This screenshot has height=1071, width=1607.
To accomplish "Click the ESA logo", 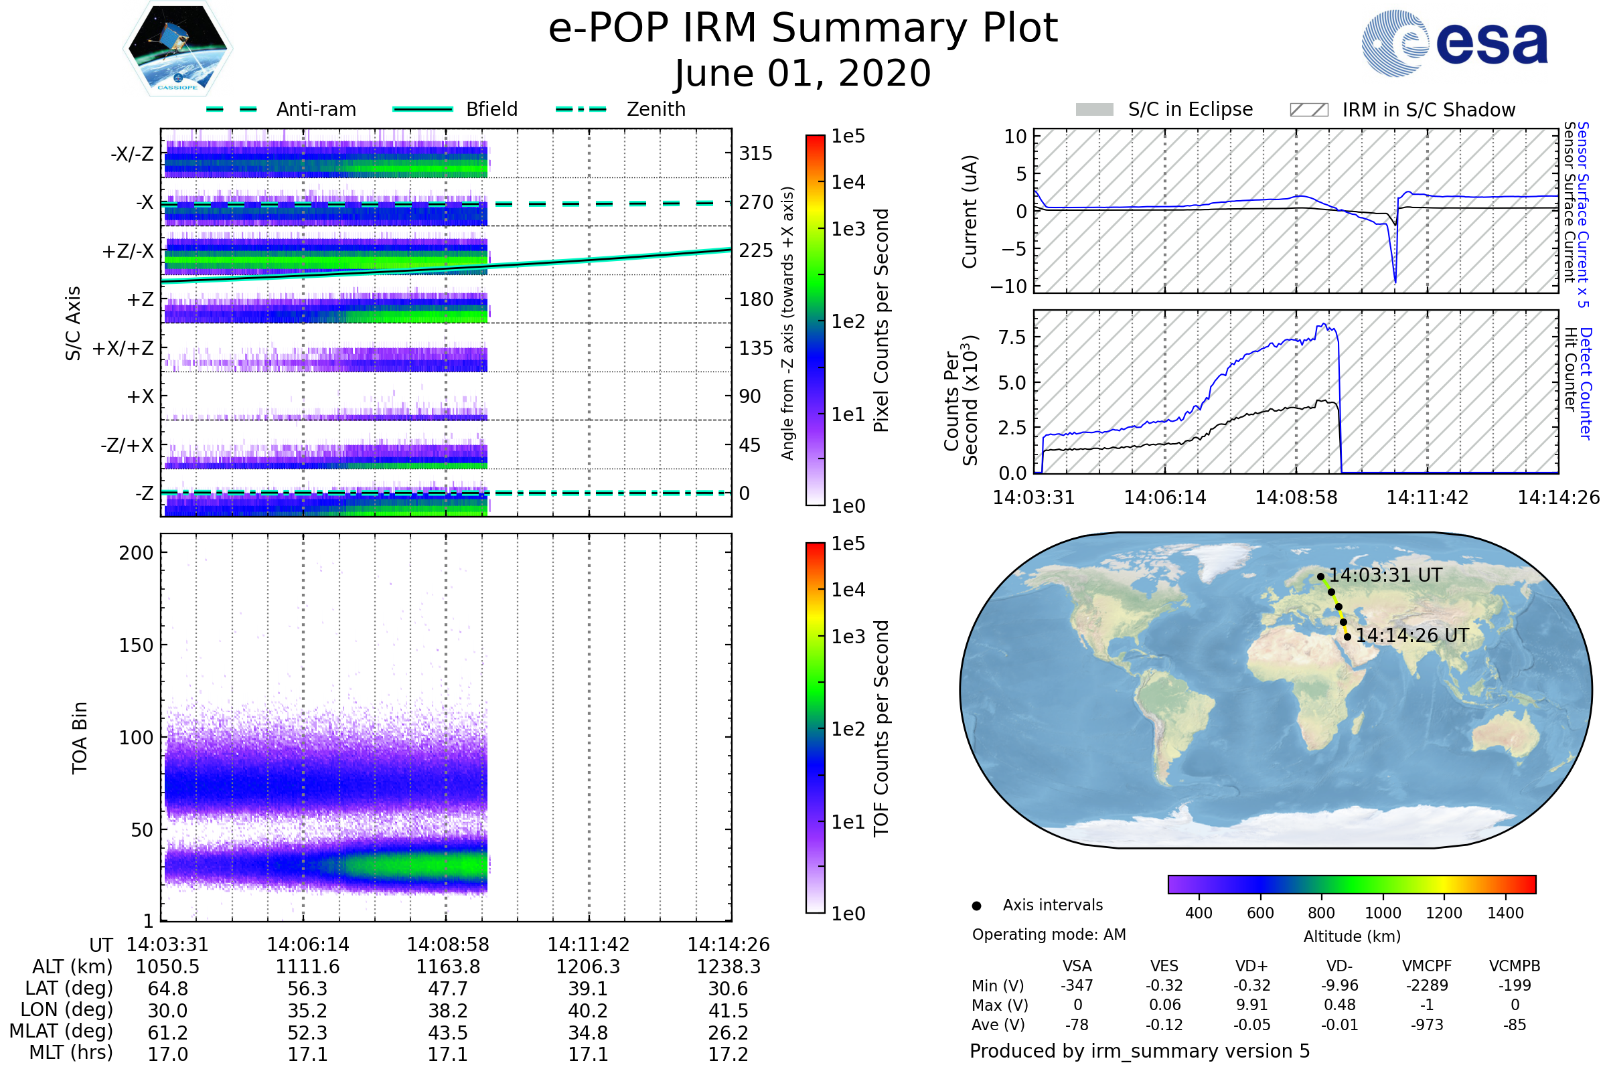I will point(1454,43).
